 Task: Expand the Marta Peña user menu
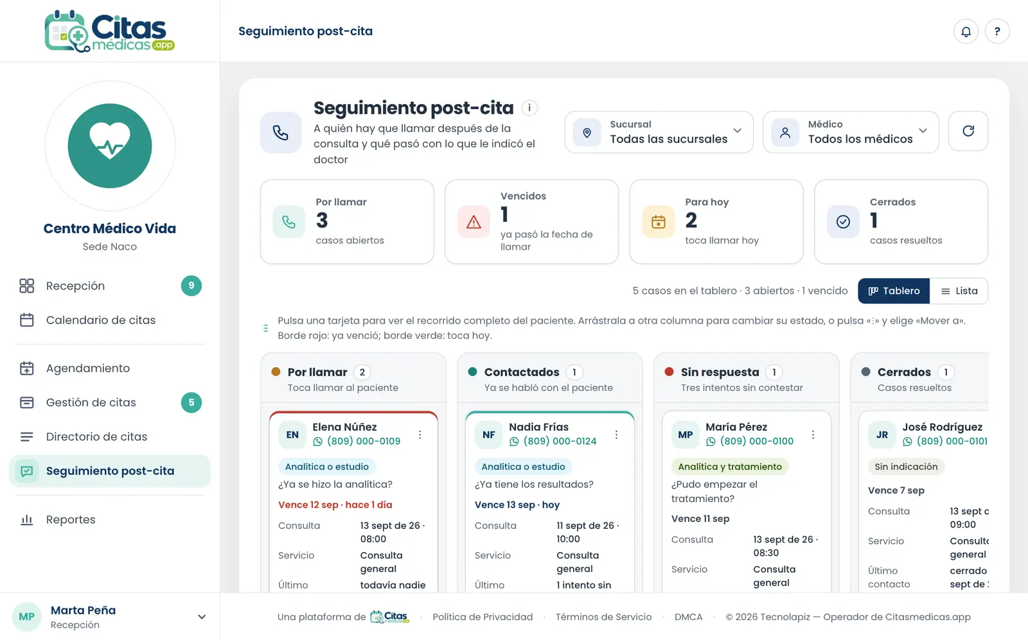[x=110, y=617]
